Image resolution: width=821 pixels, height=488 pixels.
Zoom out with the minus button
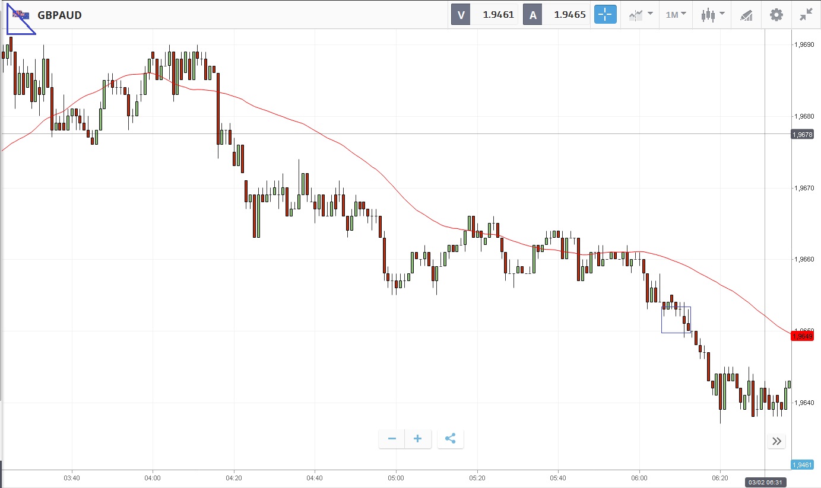pyautogui.click(x=392, y=439)
